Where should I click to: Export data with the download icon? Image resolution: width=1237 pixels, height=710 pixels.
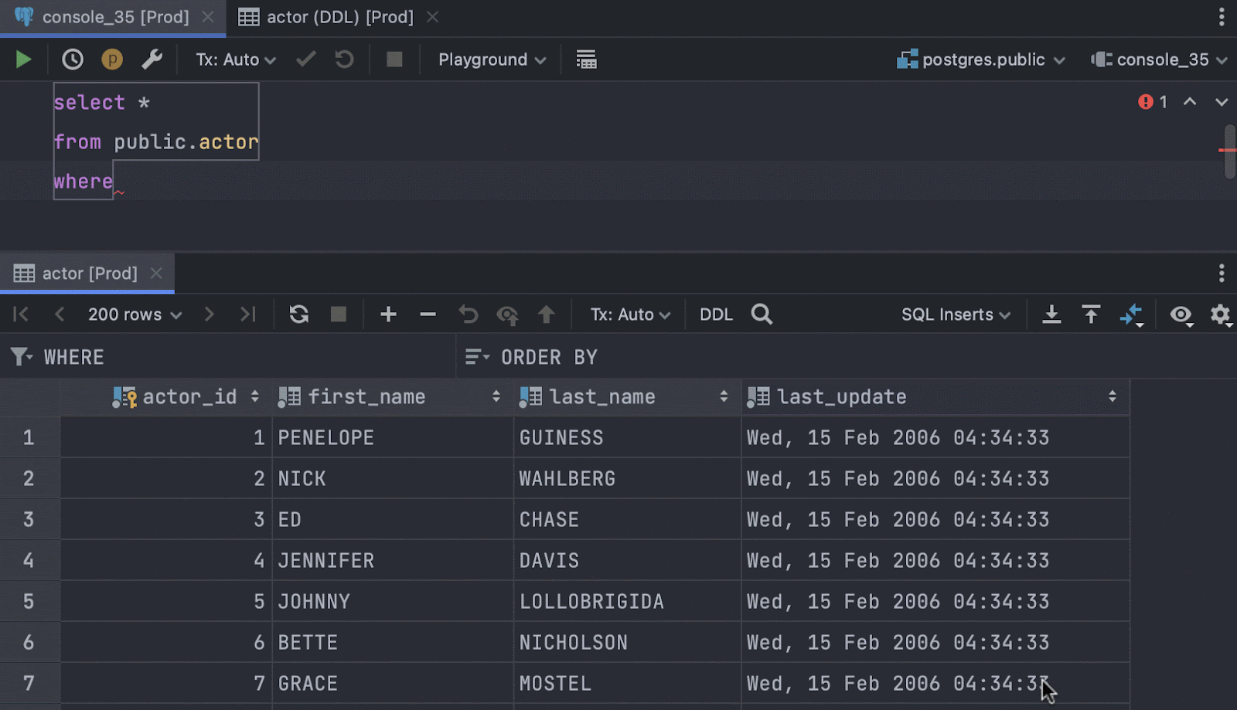1051,314
